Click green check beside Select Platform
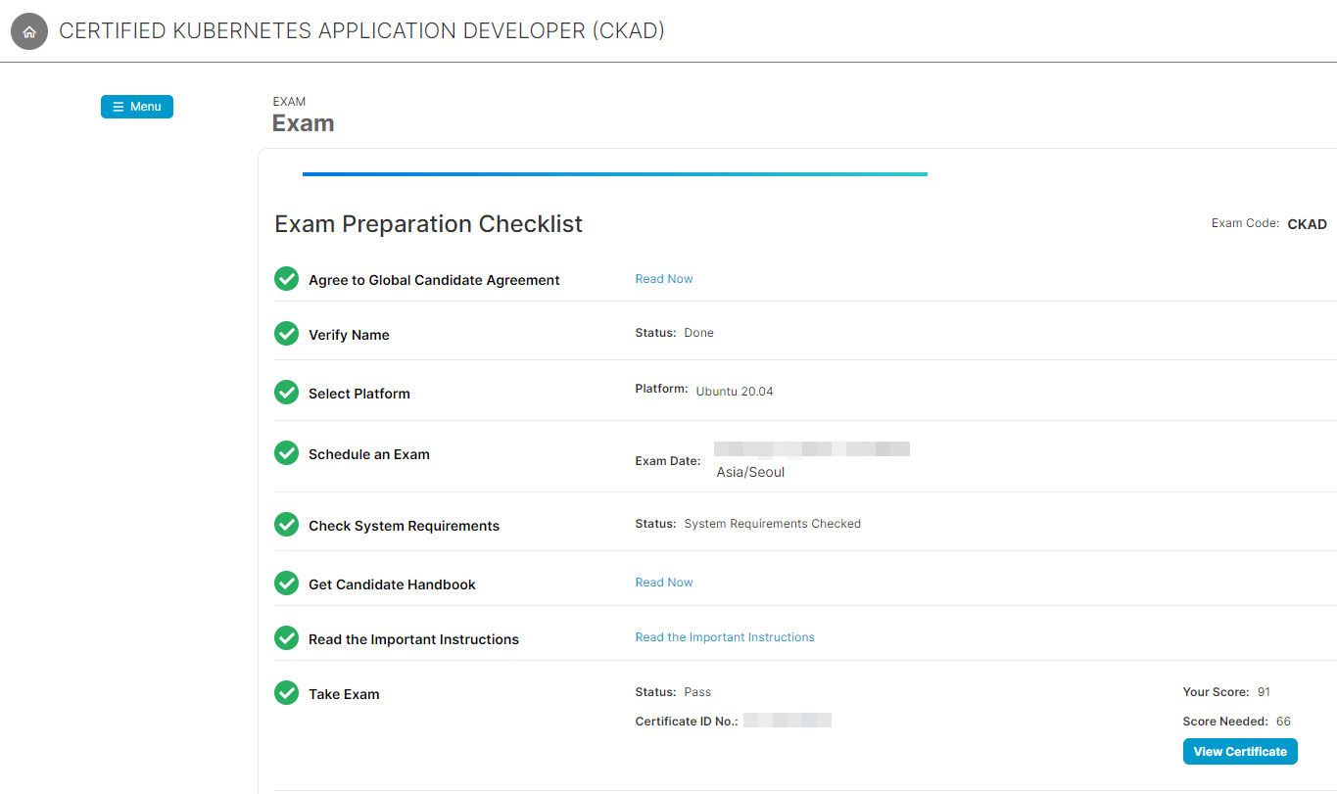 coord(286,393)
